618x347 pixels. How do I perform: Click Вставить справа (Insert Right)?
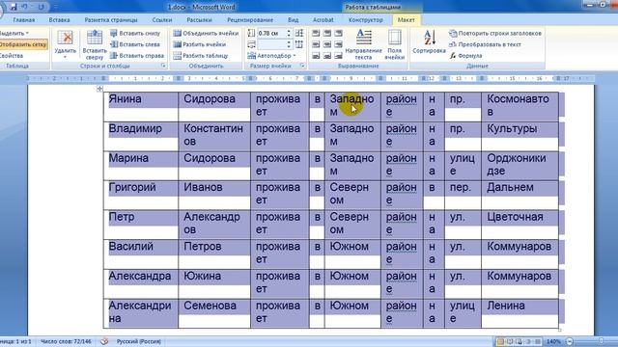tap(137, 56)
